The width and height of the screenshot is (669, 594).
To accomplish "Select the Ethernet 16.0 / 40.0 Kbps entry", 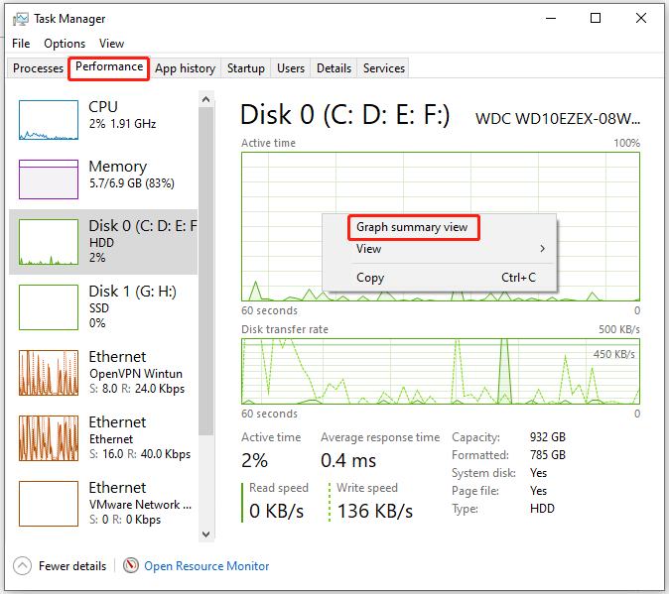I will click(103, 438).
